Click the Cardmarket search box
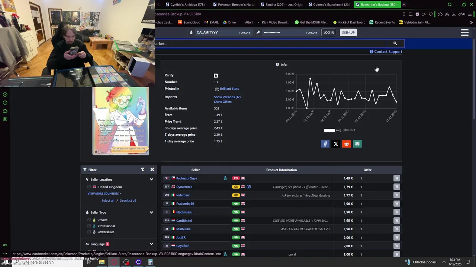Screen dimensions: 476x267 click(x=271, y=43)
